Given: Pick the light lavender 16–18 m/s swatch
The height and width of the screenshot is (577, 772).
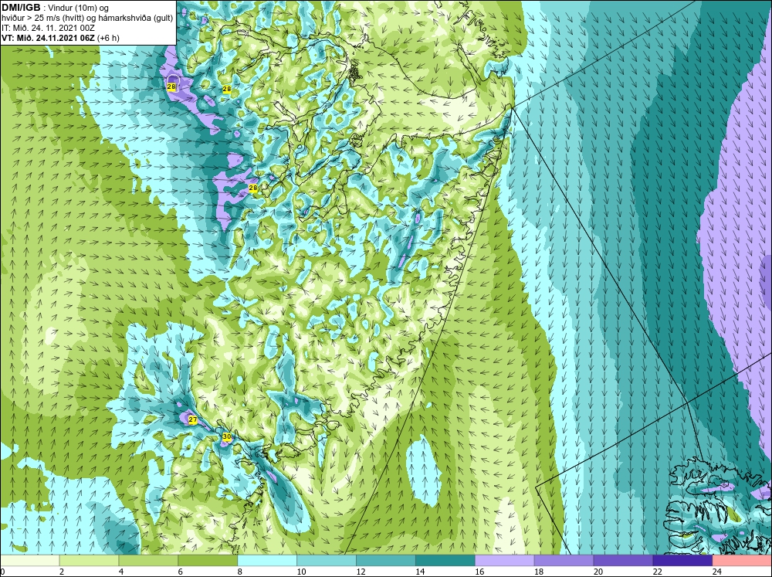Looking at the screenshot, I should click(x=505, y=560).
